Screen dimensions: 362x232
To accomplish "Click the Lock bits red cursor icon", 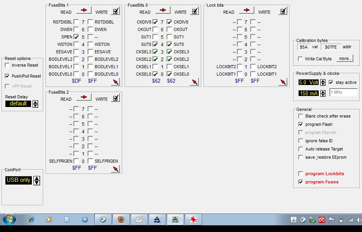I will [x=283, y=82].
